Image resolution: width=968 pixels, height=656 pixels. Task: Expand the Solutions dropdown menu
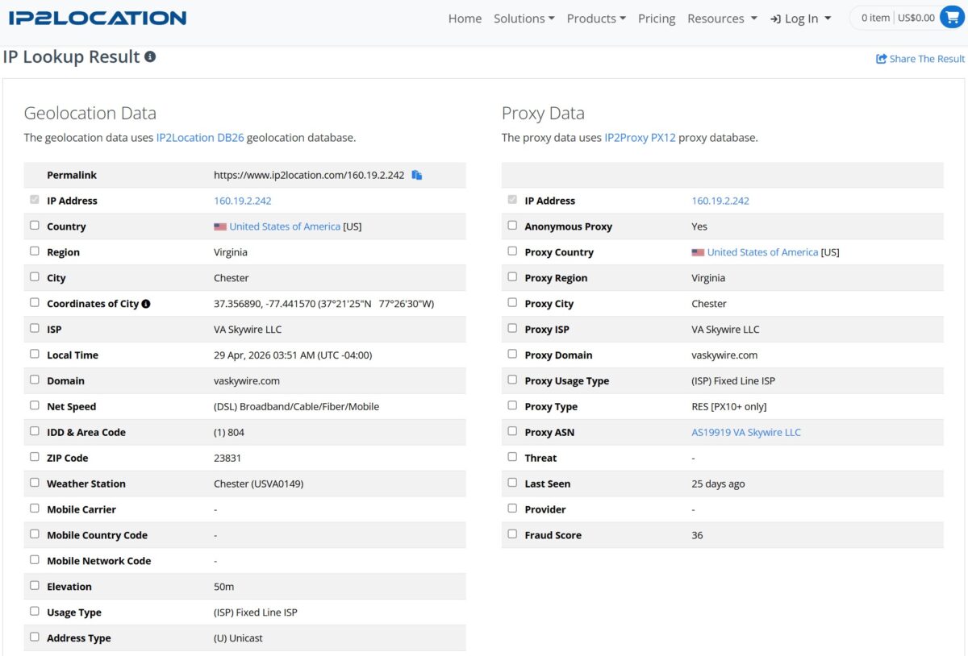tap(524, 19)
